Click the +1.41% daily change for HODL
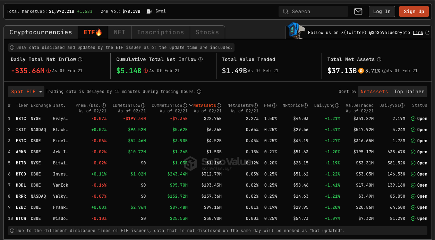 pos(332,185)
